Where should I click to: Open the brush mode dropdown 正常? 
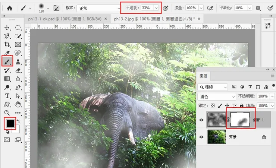tap(98, 8)
